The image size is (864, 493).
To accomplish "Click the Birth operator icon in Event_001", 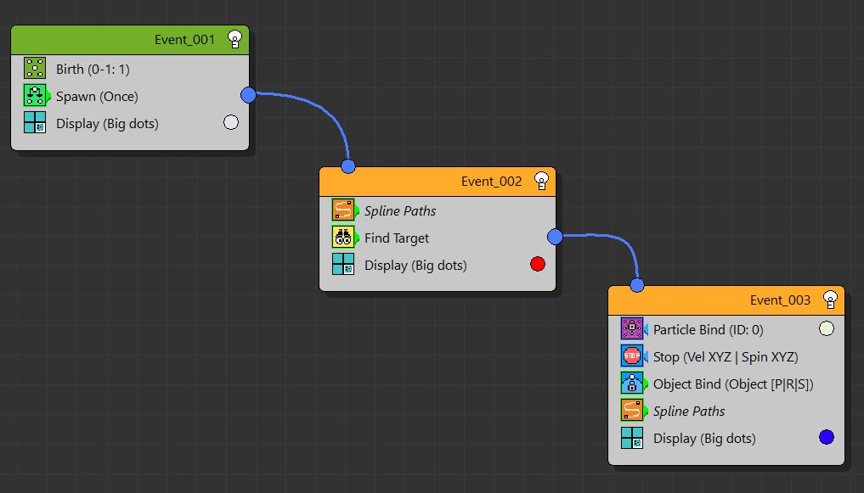I will (x=35, y=69).
